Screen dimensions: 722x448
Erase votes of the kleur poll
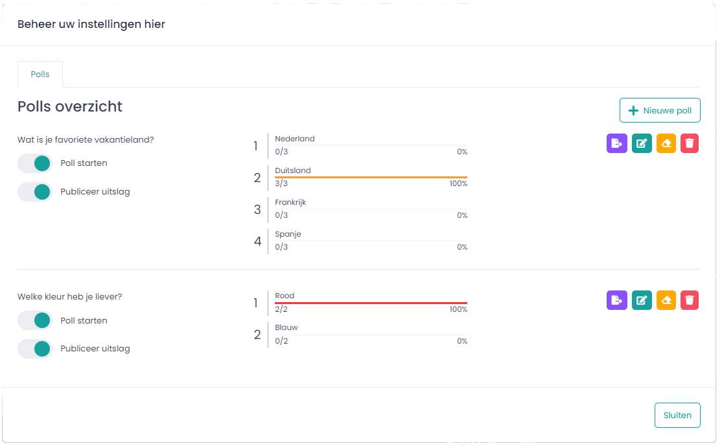pos(666,300)
